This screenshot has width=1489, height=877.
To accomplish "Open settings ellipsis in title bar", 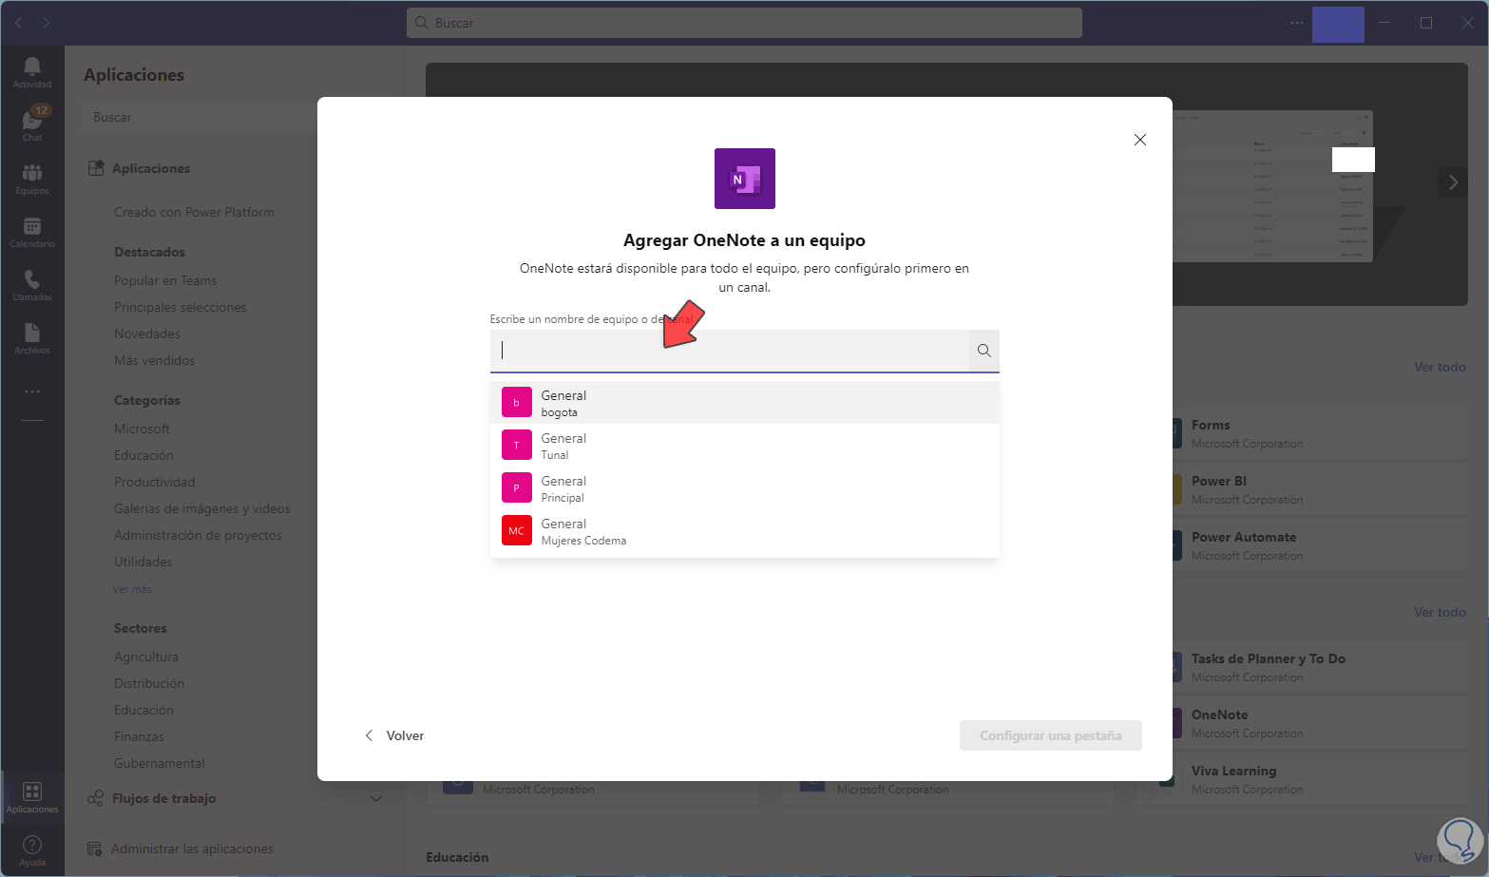I will [x=1297, y=23].
